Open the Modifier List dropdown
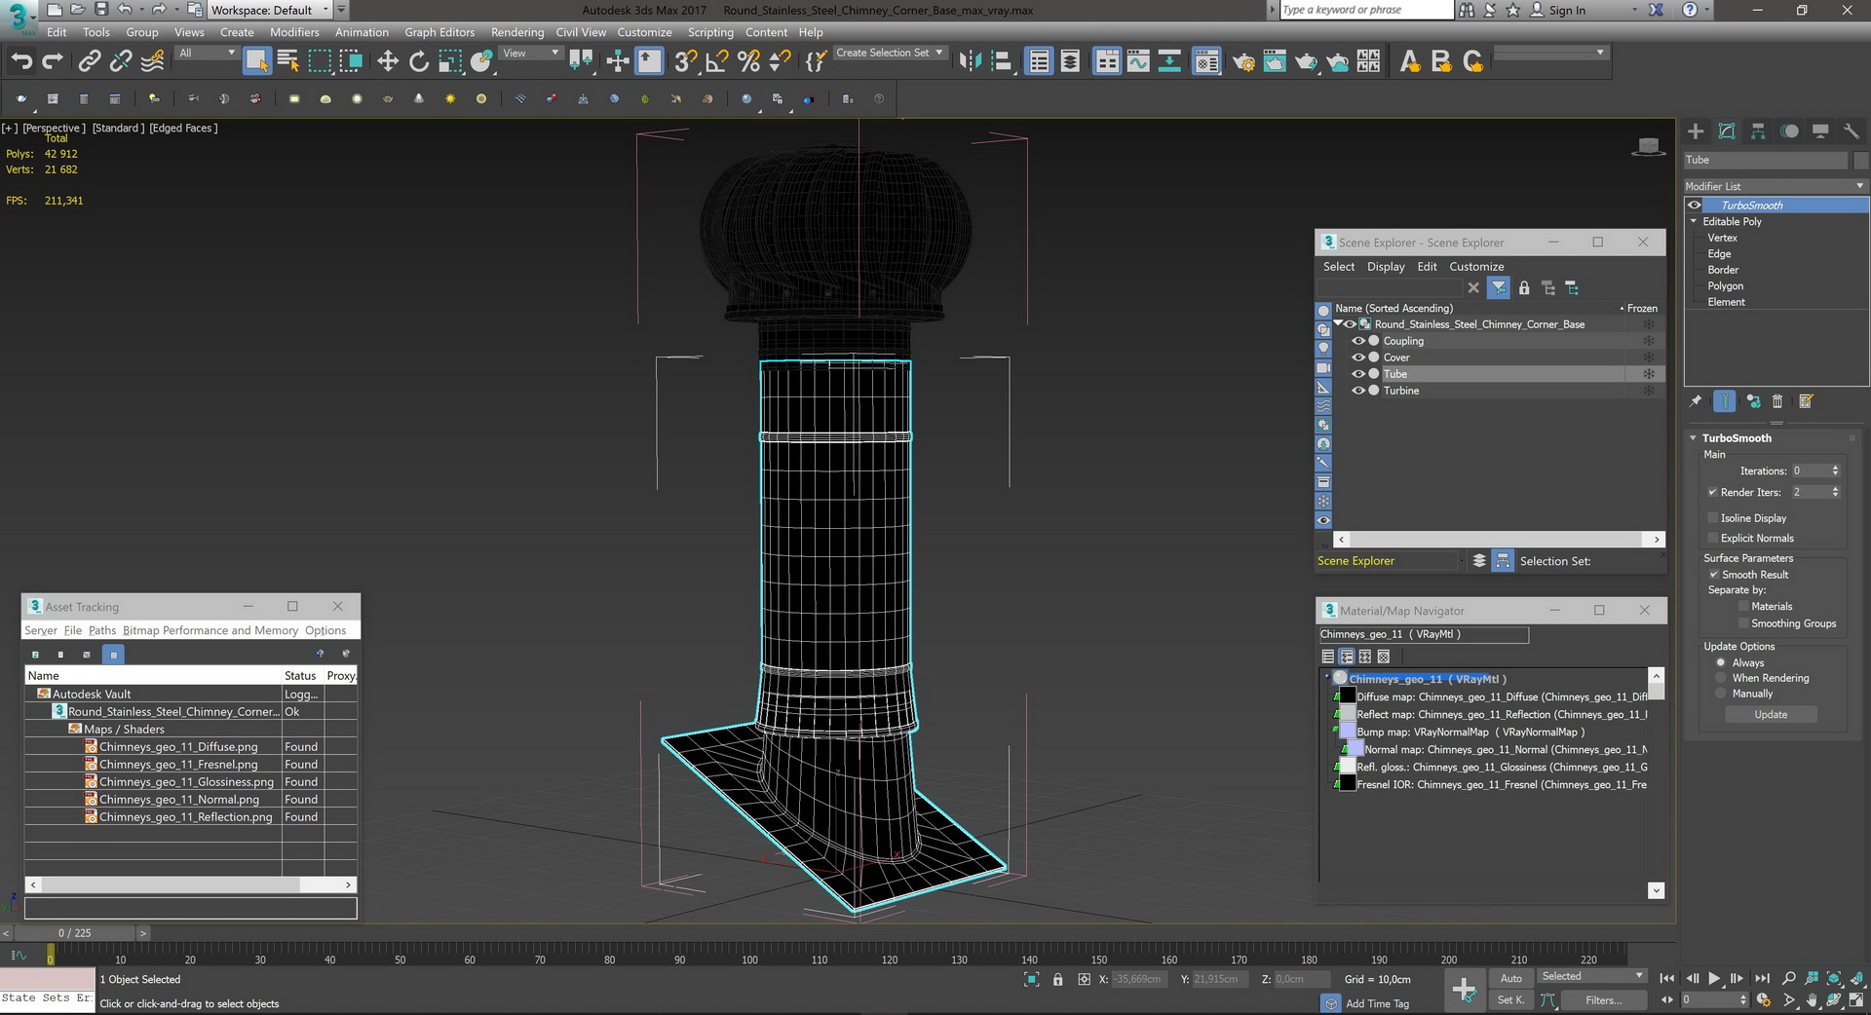The width and height of the screenshot is (1871, 1015). coord(1774,186)
